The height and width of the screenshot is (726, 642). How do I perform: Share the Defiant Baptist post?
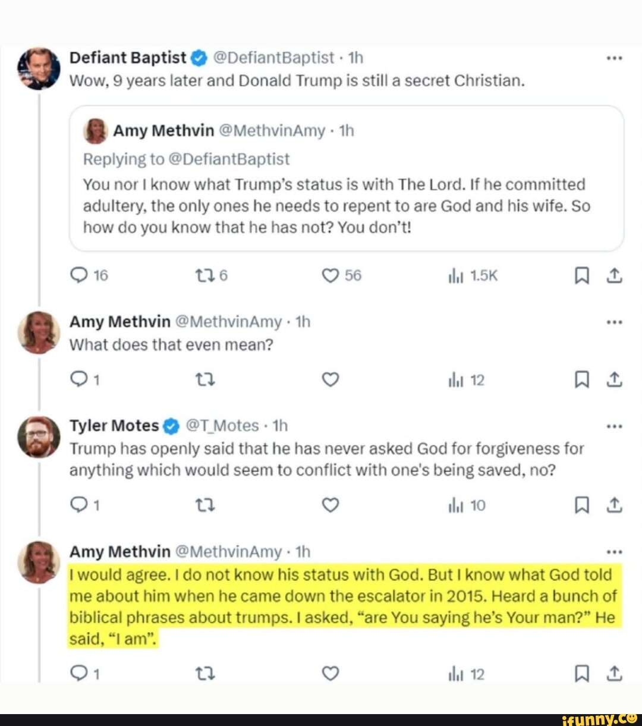pyautogui.click(x=615, y=275)
